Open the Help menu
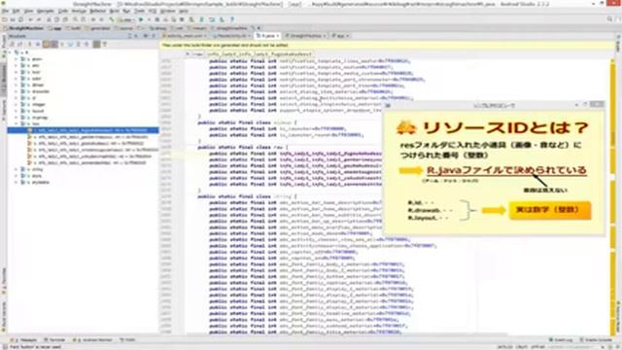The image size is (622, 350). click(x=184, y=11)
